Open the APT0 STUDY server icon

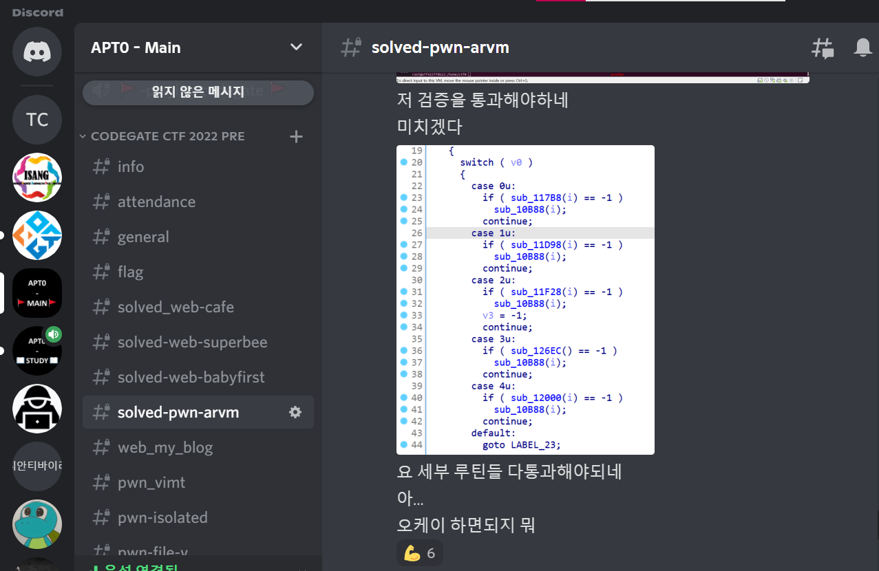point(37,351)
